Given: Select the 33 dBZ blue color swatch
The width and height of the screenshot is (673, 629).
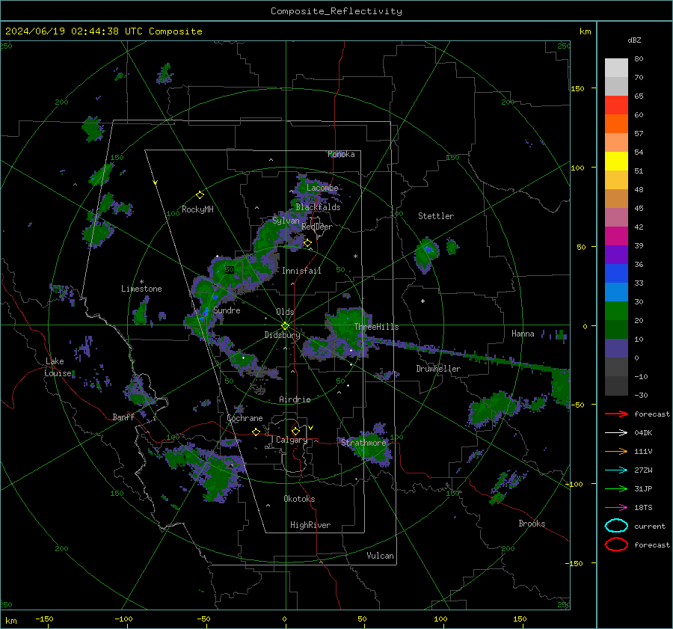Looking at the screenshot, I should 616,274.
